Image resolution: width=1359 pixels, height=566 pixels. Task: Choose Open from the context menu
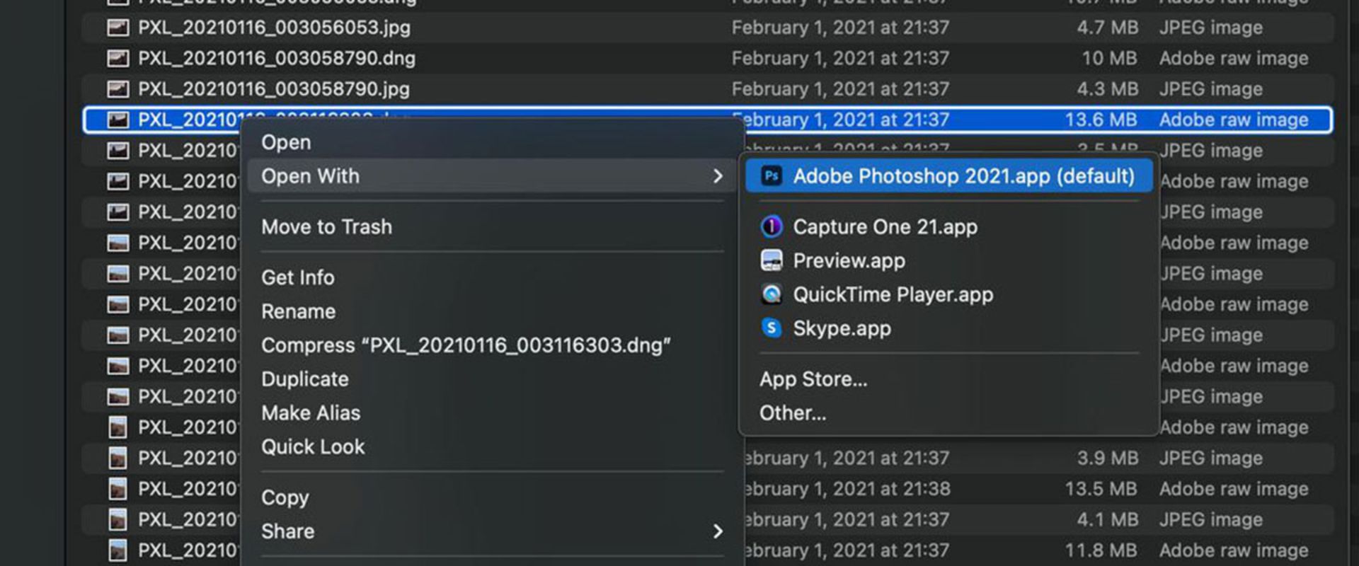(286, 142)
